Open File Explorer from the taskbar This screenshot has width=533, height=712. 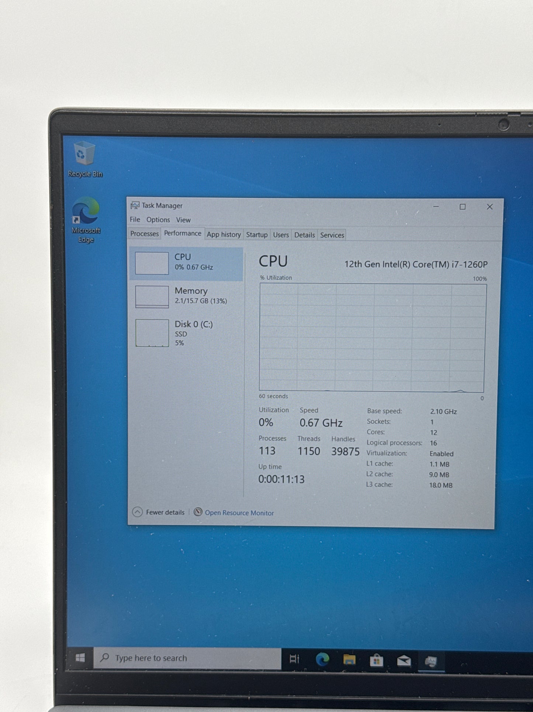point(349,660)
